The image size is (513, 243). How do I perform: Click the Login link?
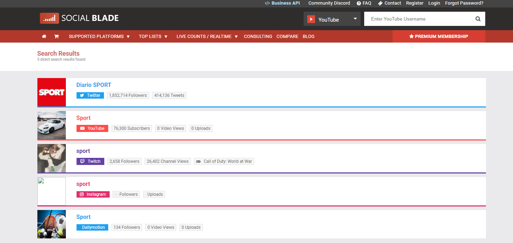point(434,3)
